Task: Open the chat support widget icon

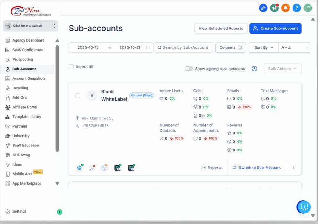Action: [x=304, y=207]
